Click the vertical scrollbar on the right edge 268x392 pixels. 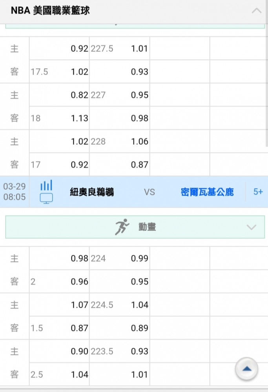click(266, 73)
